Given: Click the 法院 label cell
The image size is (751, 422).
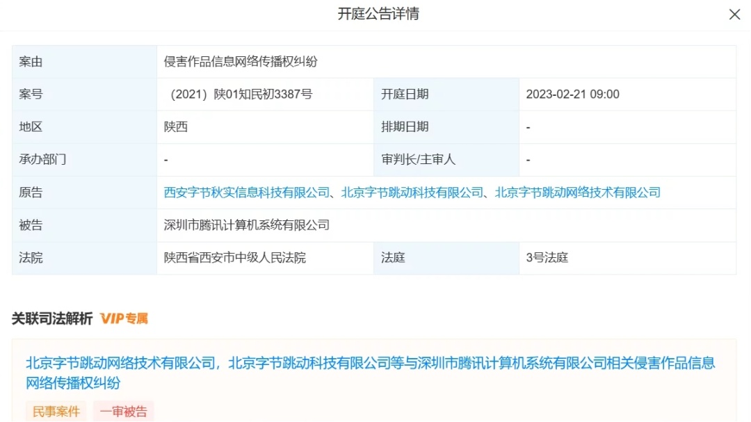Looking at the screenshot, I should 84,258.
